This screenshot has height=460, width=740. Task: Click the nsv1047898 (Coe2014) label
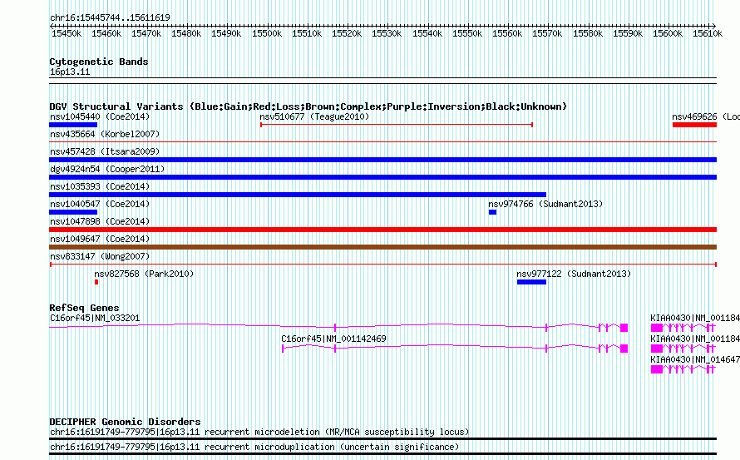click(x=100, y=221)
